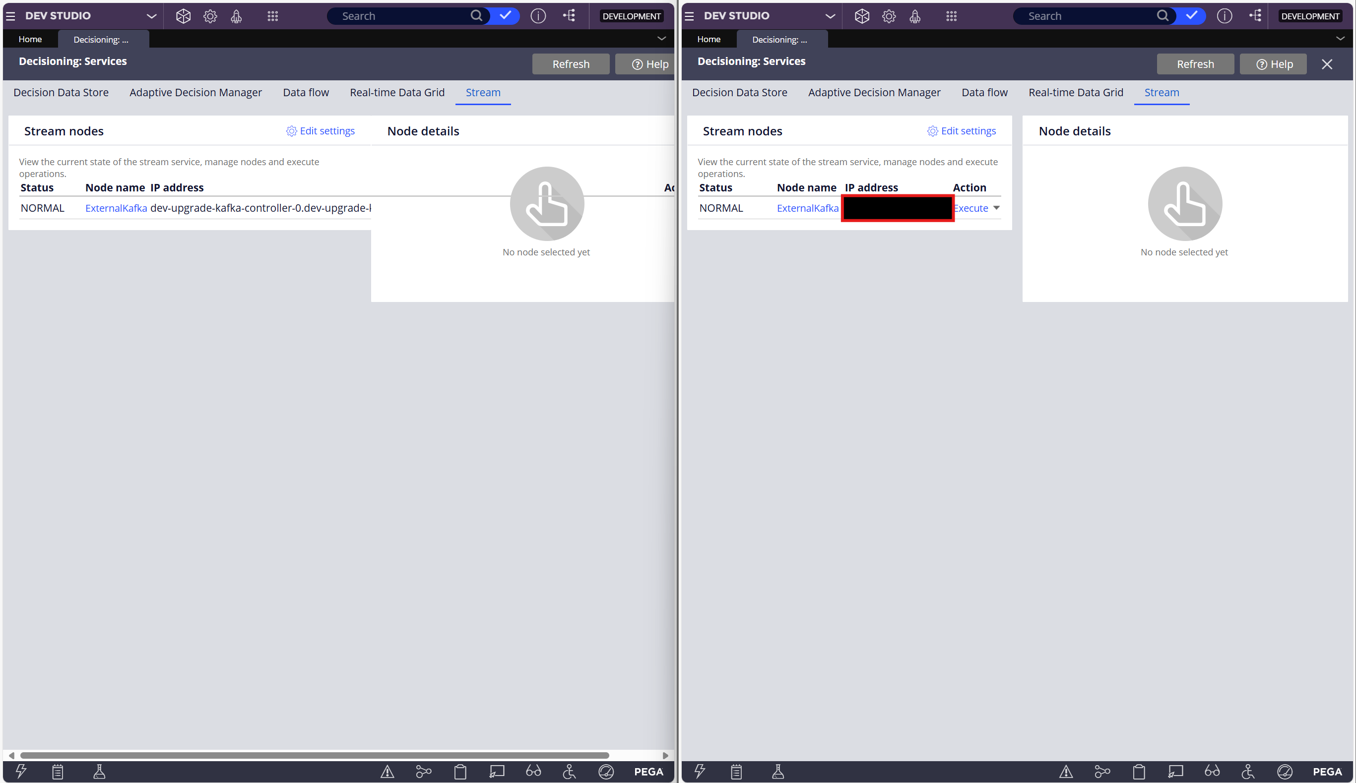Expand the tab list chevron in right window
The width and height of the screenshot is (1356, 783).
1340,39
